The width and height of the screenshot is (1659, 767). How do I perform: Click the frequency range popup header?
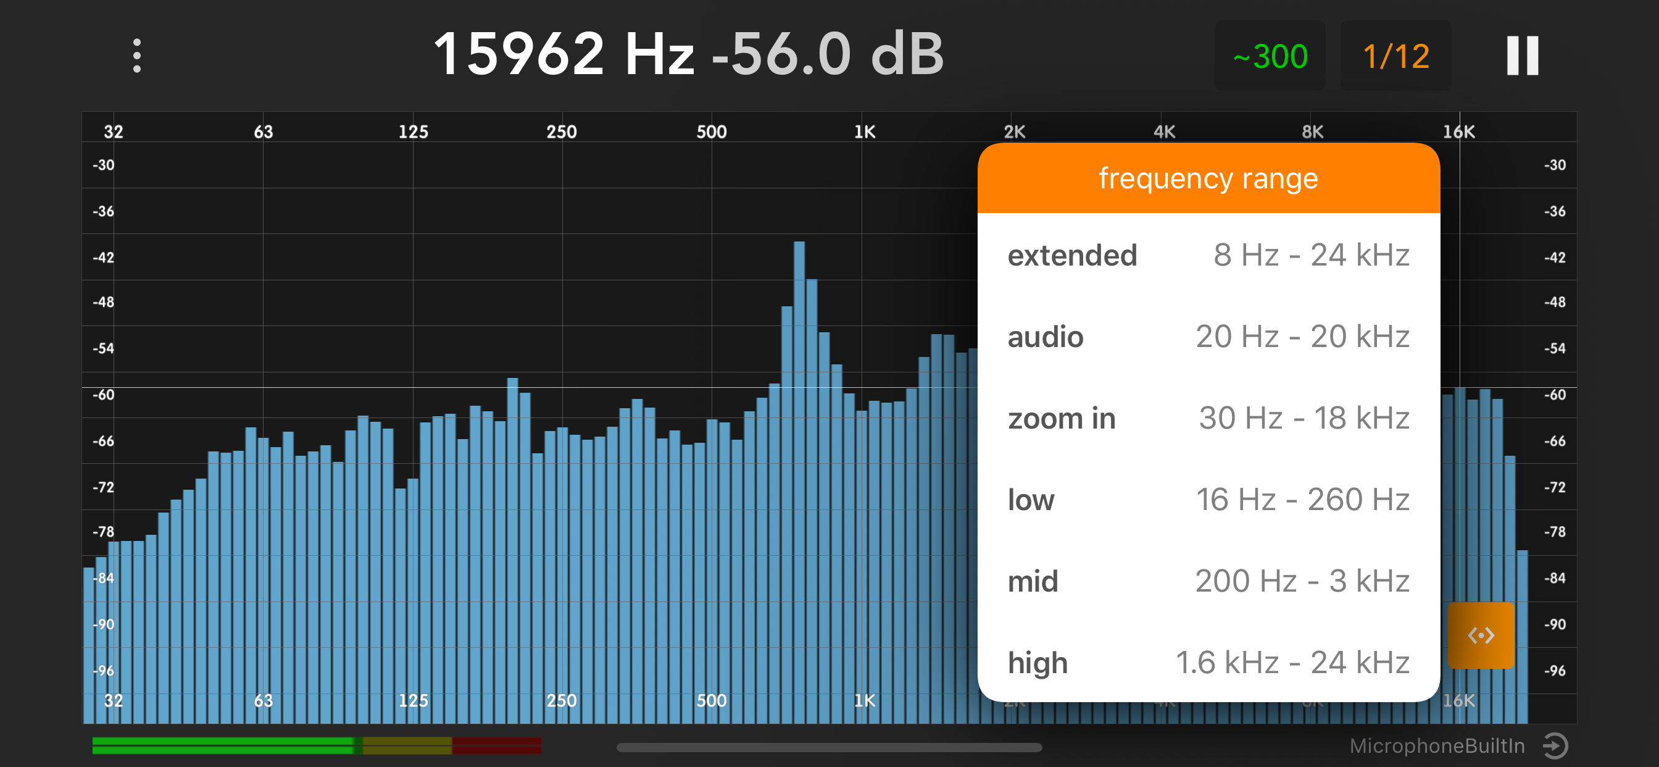(1208, 178)
